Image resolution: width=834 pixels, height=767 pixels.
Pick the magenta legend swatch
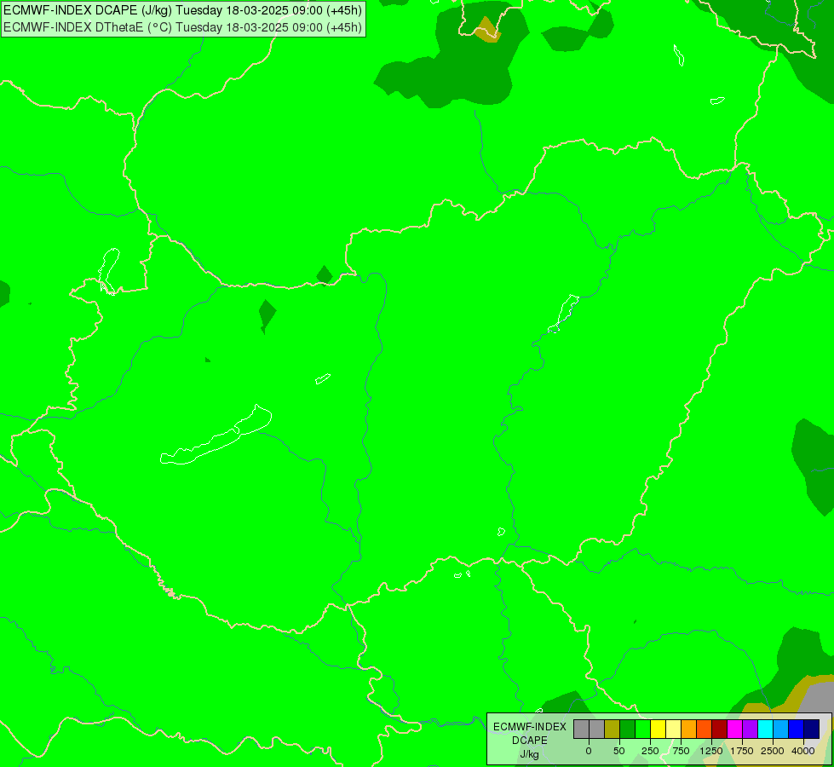[x=735, y=729]
